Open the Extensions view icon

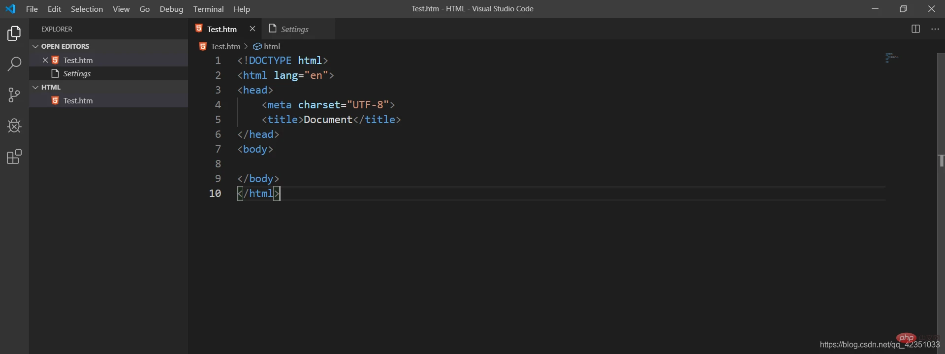[14, 157]
